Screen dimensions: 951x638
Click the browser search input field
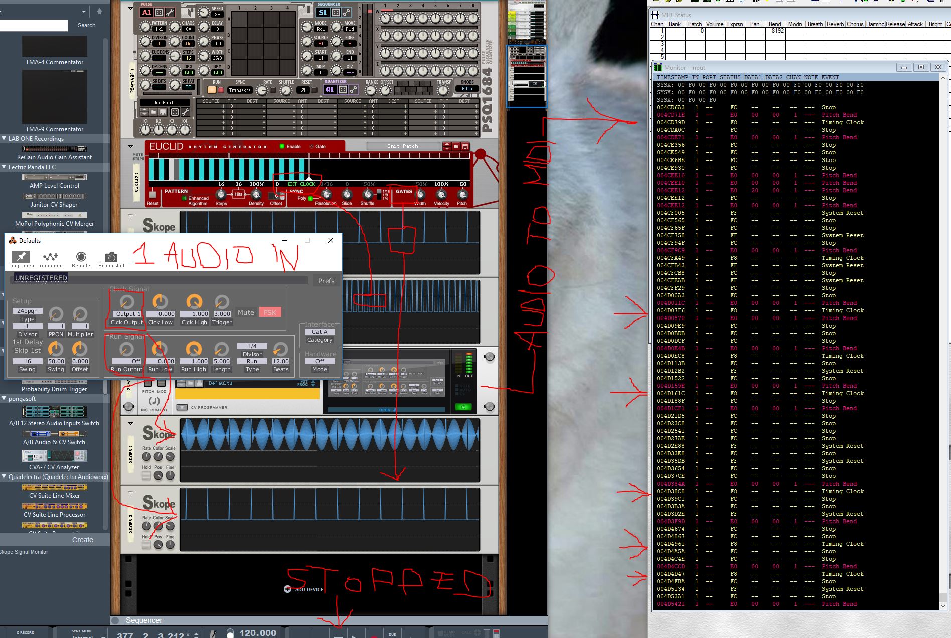coord(34,26)
